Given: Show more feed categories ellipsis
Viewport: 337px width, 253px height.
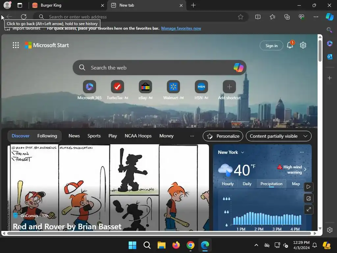Looking at the screenshot, I should click(192, 136).
